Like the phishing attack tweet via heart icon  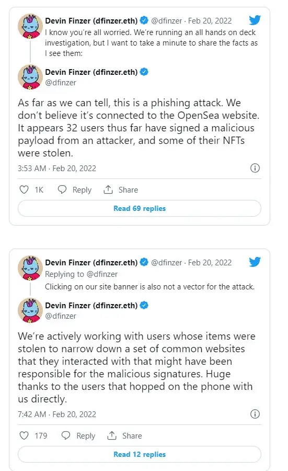(24, 189)
